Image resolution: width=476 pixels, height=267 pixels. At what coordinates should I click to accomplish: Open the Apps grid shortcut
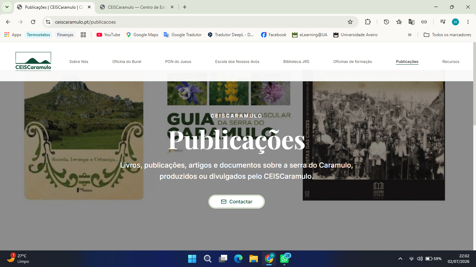pos(13,35)
